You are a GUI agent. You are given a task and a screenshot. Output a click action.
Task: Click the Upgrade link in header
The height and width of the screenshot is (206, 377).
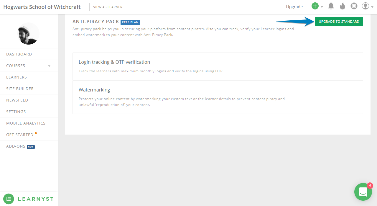294,7
